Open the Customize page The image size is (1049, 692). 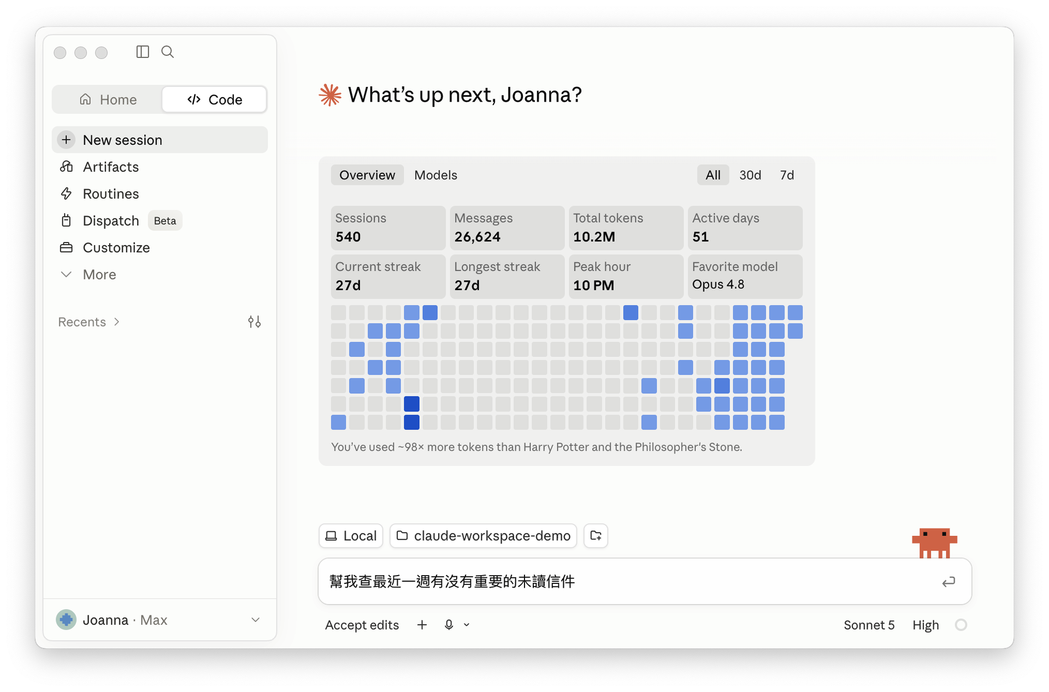pyautogui.click(x=160, y=247)
